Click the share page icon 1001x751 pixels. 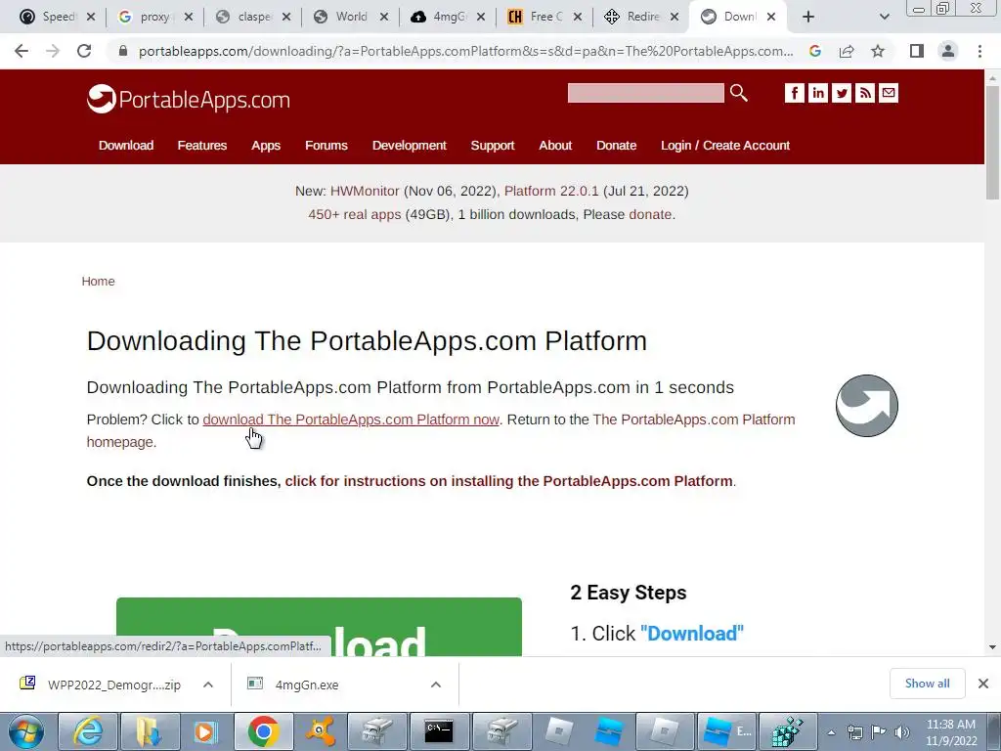[x=847, y=51]
